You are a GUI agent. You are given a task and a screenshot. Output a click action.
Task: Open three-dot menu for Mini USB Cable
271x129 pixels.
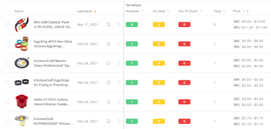click(118, 25)
